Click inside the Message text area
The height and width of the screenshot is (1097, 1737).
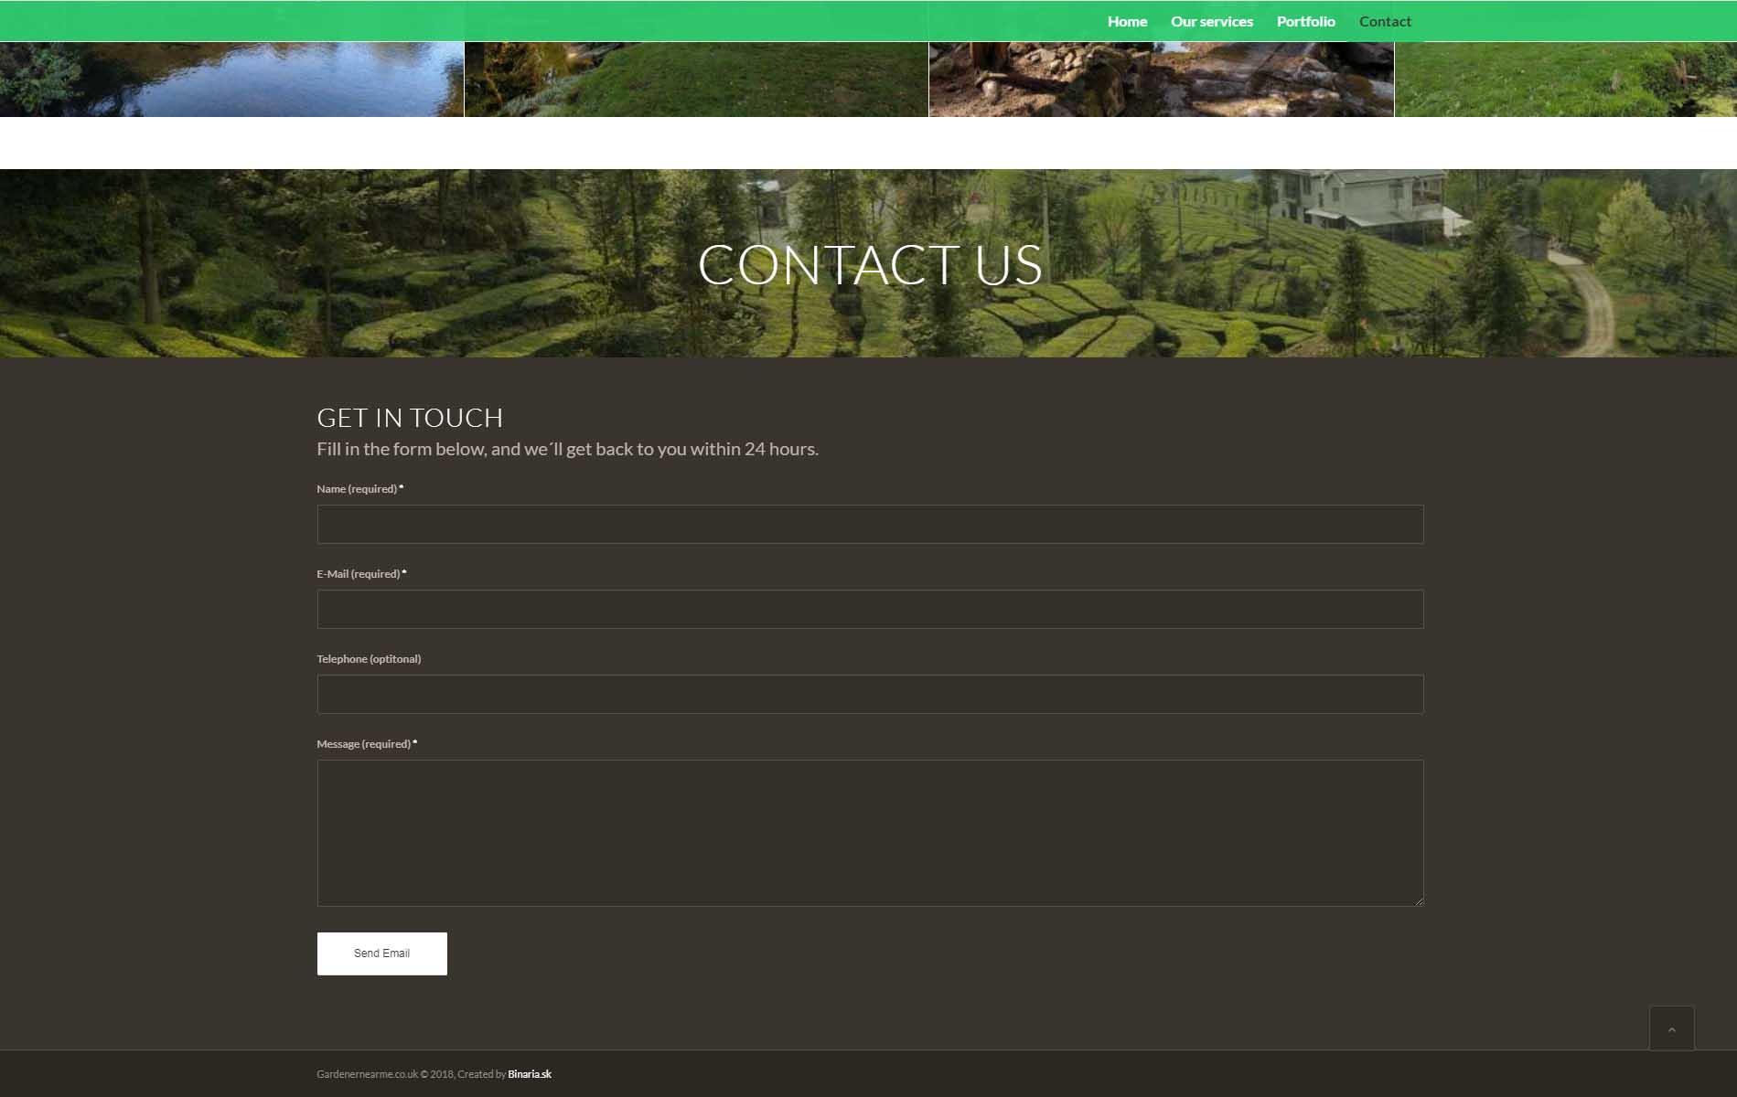click(x=869, y=832)
